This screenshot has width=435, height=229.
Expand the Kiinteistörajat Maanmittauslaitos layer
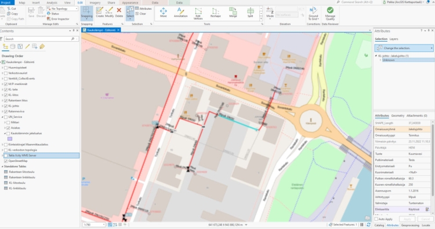pos(2,145)
